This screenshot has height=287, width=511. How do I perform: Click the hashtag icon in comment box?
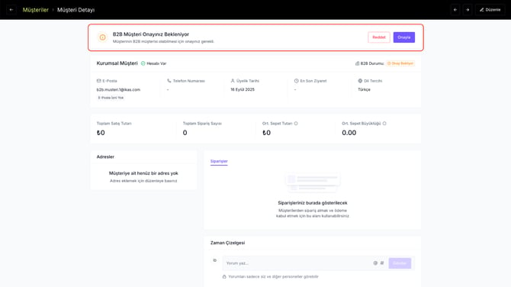coord(382,263)
